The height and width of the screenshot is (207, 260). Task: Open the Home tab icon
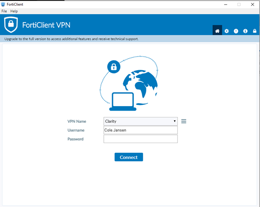point(217,31)
